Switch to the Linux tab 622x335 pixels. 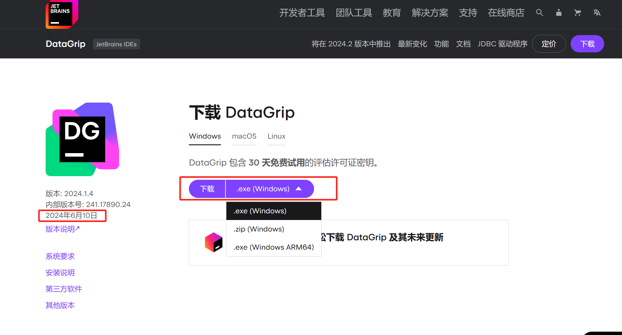277,136
